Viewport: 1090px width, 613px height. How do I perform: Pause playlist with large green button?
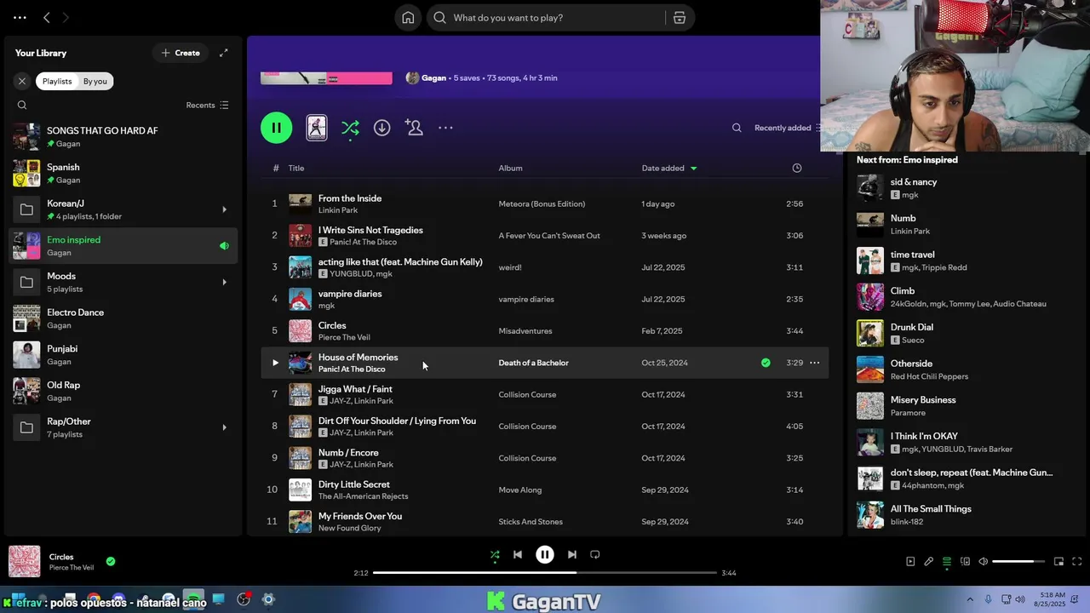276,128
